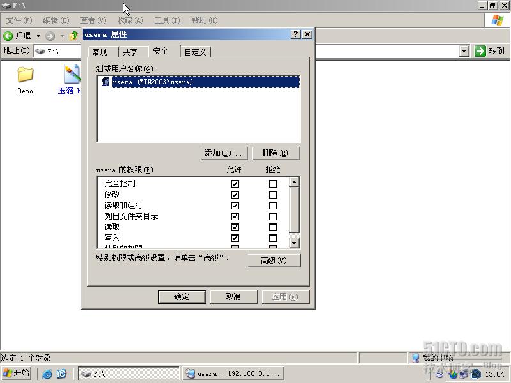This screenshot has width=511, height=383.
Task: Click the 完全控制 permission label
Action: coord(119,184)
